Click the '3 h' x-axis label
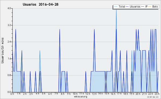 (x=31, y=94)
